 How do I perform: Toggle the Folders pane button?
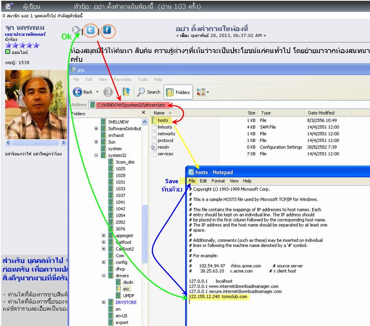click(x=178, y=92)
